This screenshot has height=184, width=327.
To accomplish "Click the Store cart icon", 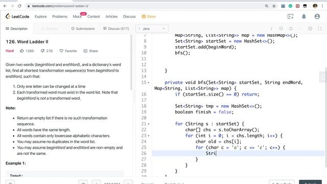I will point(144,16).
